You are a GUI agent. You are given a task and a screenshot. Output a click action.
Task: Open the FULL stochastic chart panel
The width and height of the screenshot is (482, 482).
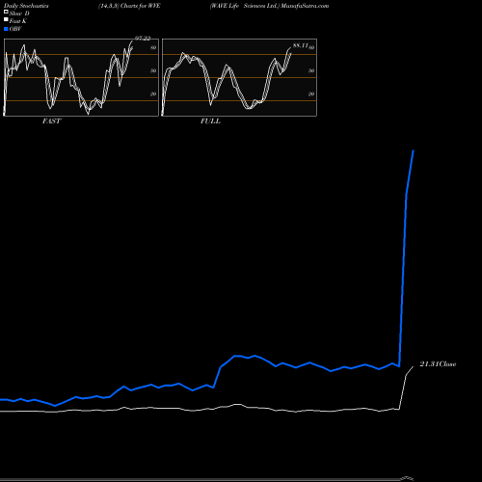coord(239,77)
